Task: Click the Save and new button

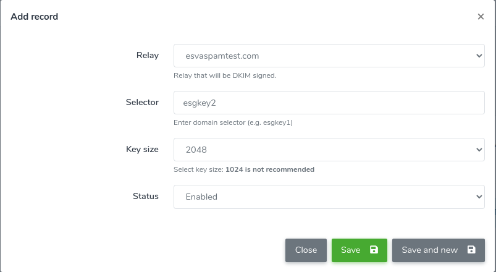Action: click(439, 250)
